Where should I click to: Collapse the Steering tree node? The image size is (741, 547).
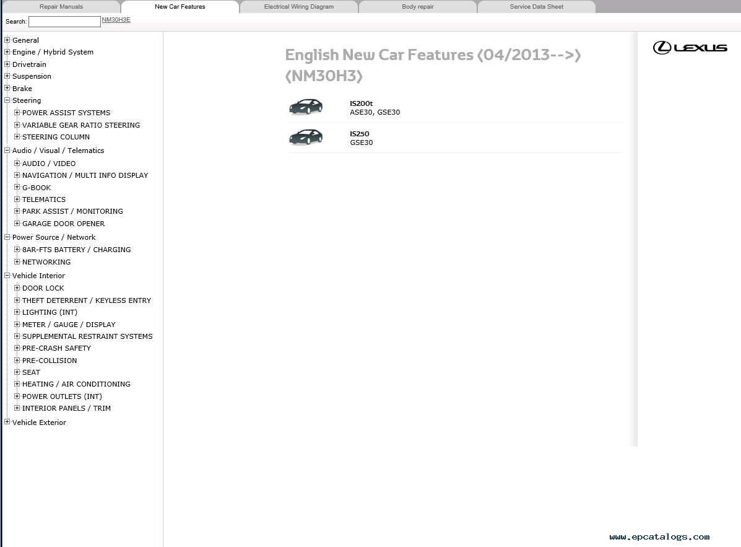(x=7, y=100)
